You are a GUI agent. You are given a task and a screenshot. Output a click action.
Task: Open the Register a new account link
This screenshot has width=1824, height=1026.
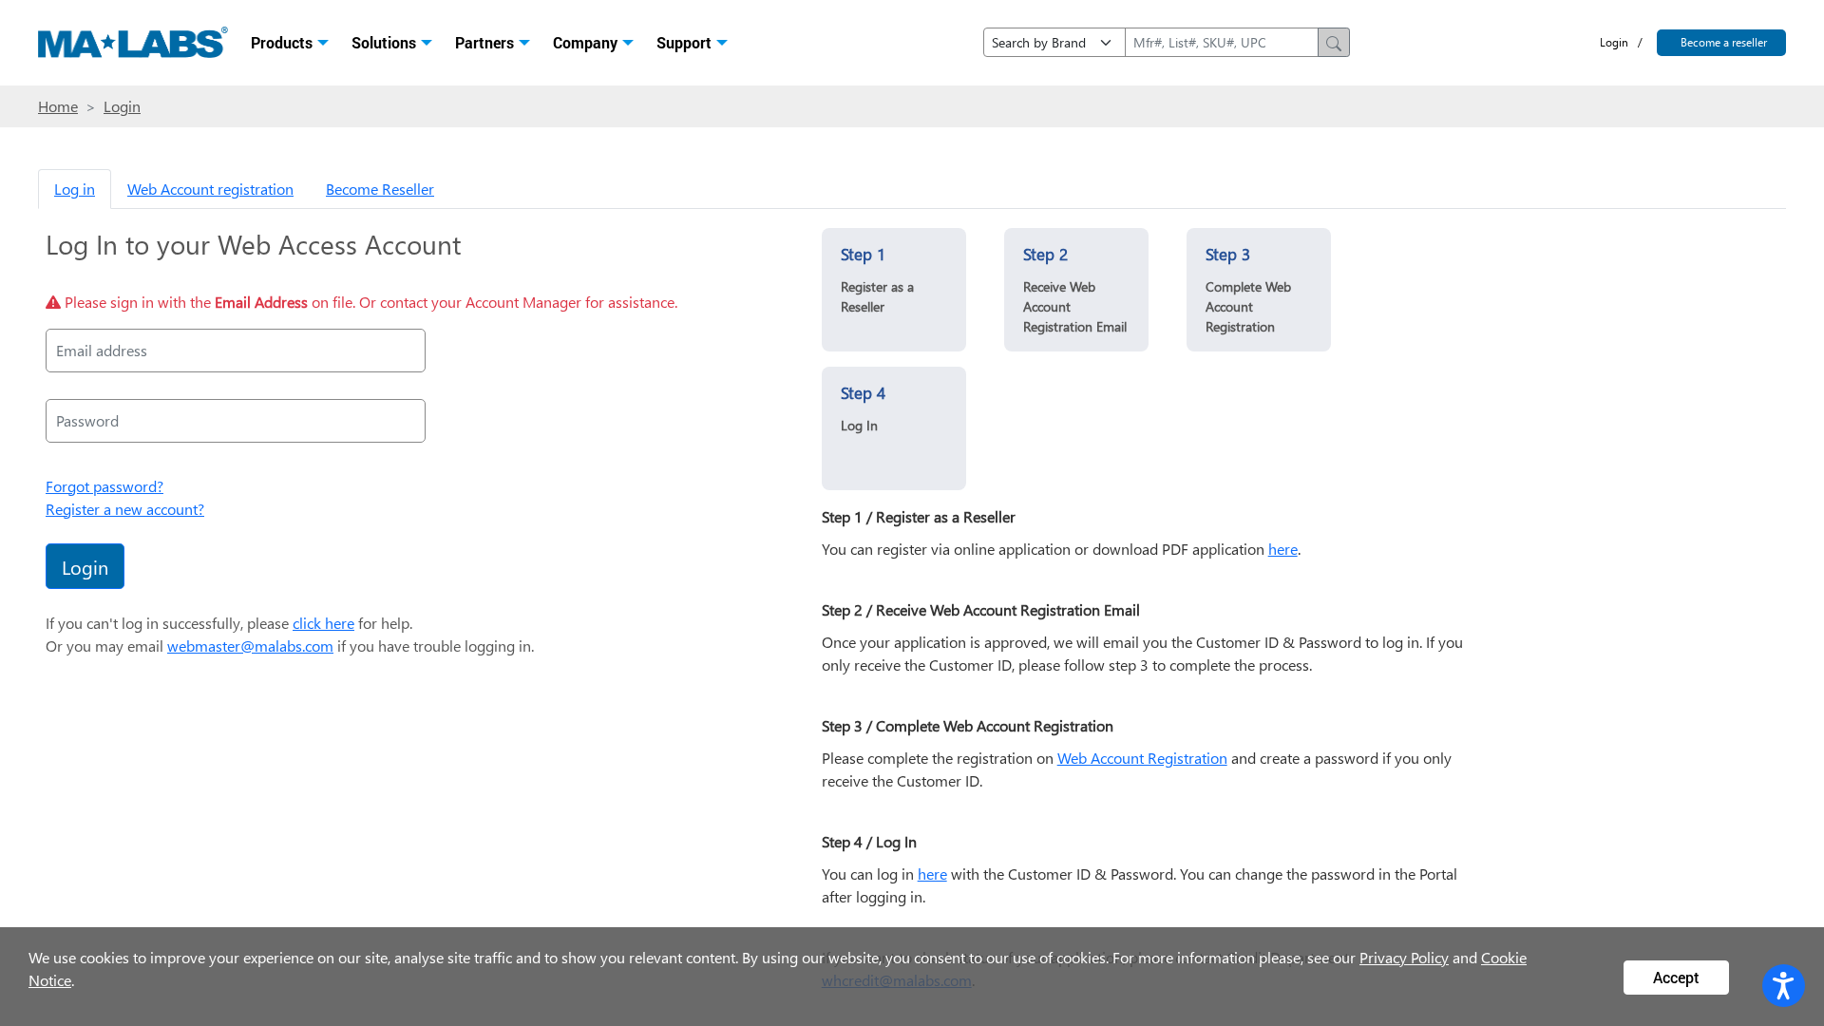pos(124,509)
